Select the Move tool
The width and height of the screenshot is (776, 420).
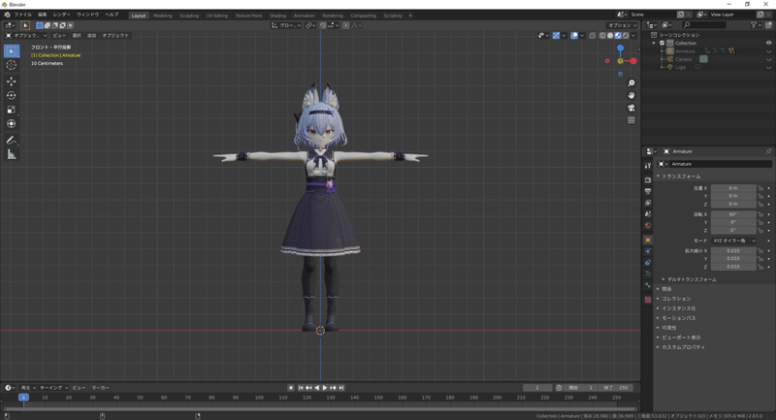[12, 81]
